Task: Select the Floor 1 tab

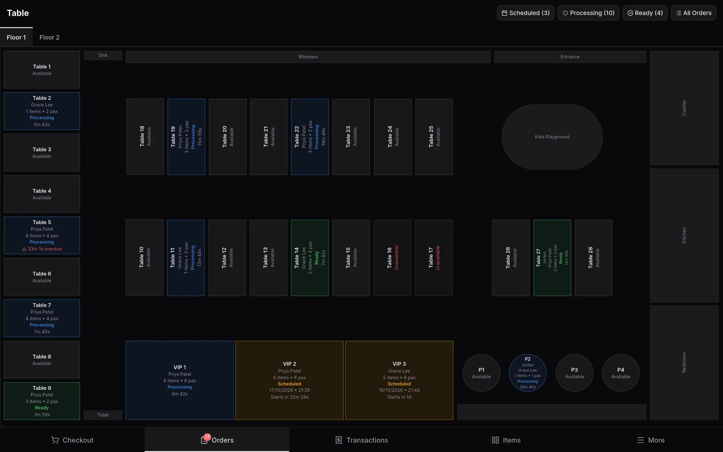Action: [16, 37]
